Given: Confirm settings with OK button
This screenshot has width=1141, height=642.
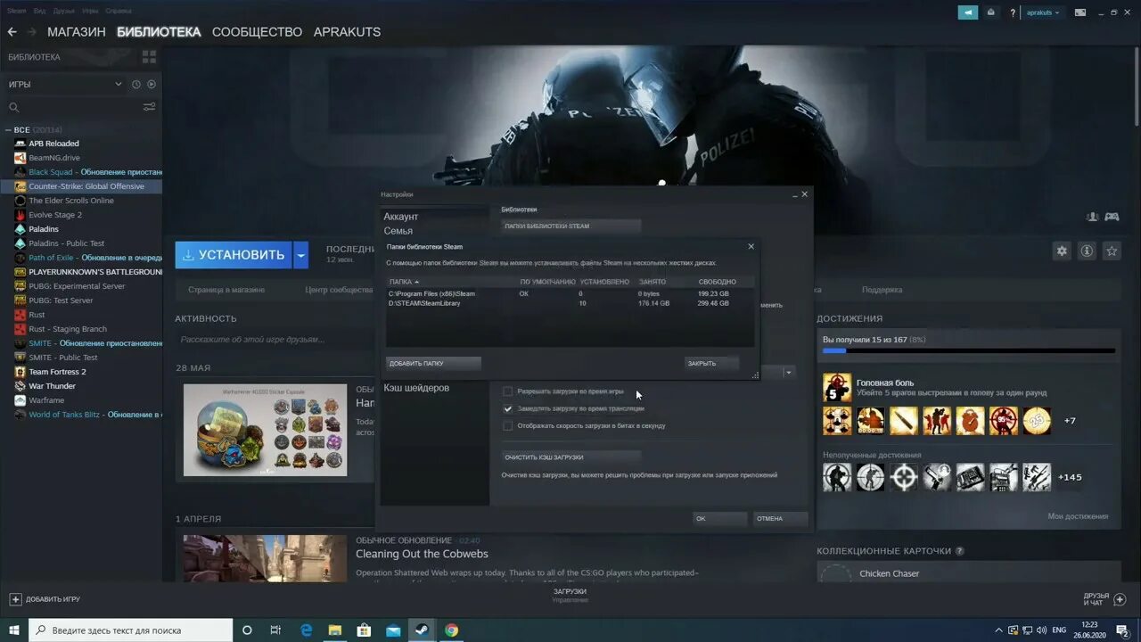Looking at the screenshot, I should pos(719,518).
